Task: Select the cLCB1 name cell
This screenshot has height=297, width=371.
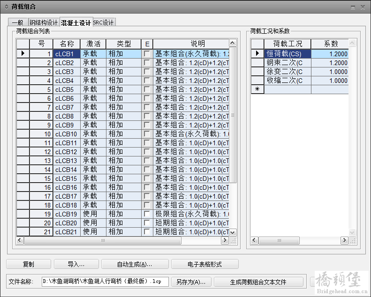Action: coord(67,53)
